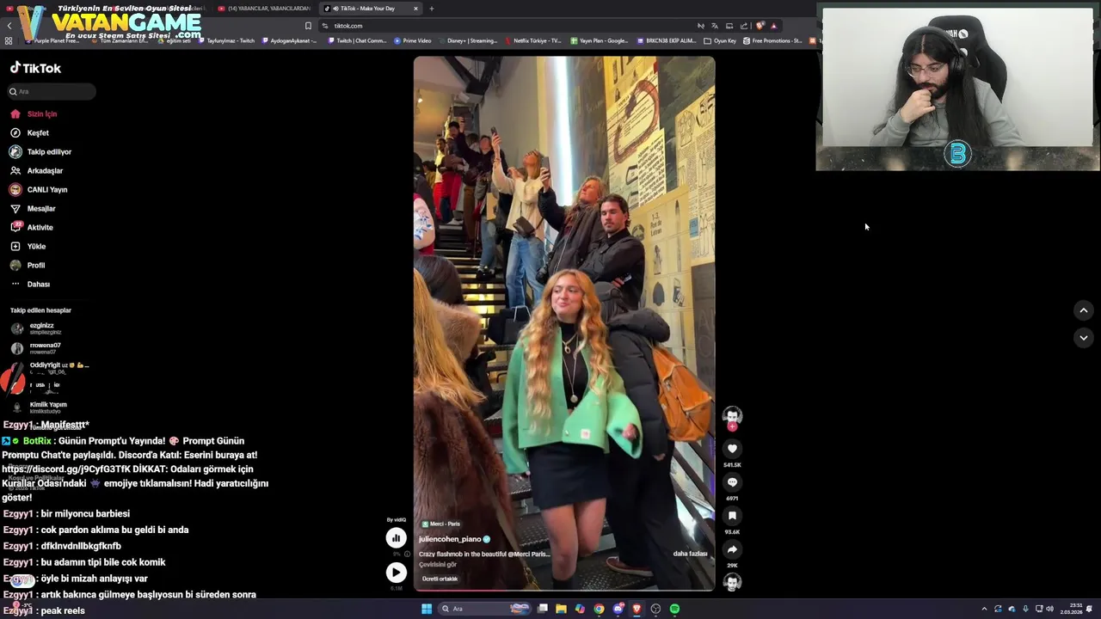Open Tayfunylmaz - Twitch bookmark
The image size is (1101, 619).
(x=227, y=40)
